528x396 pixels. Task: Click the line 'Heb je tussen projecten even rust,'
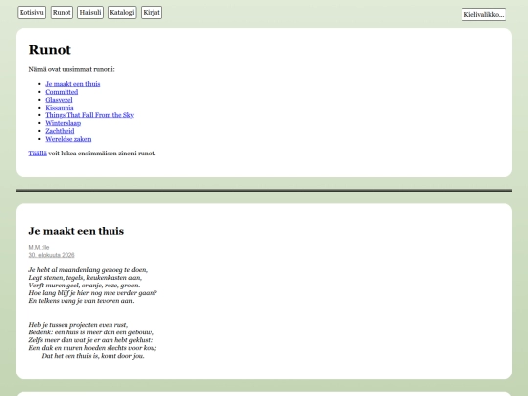tap(78, 325)
